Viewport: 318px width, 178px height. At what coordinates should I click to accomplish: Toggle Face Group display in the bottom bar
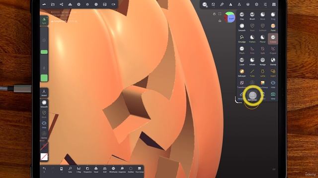click(x=139, y=170)
